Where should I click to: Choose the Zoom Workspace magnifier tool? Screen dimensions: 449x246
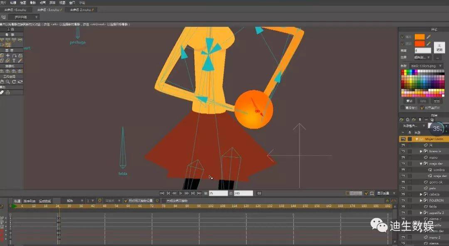(x=8, y=82)
